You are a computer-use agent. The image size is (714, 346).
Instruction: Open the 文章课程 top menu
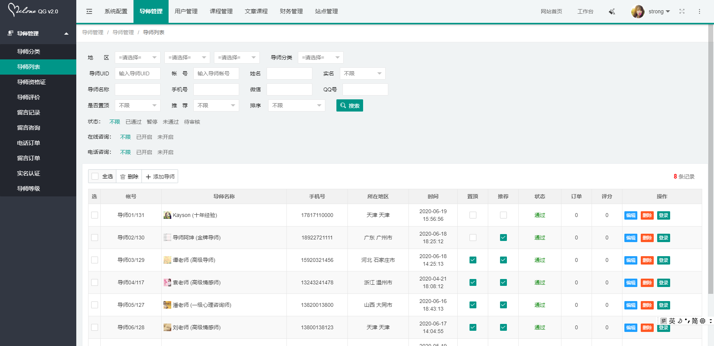(256, 11)
